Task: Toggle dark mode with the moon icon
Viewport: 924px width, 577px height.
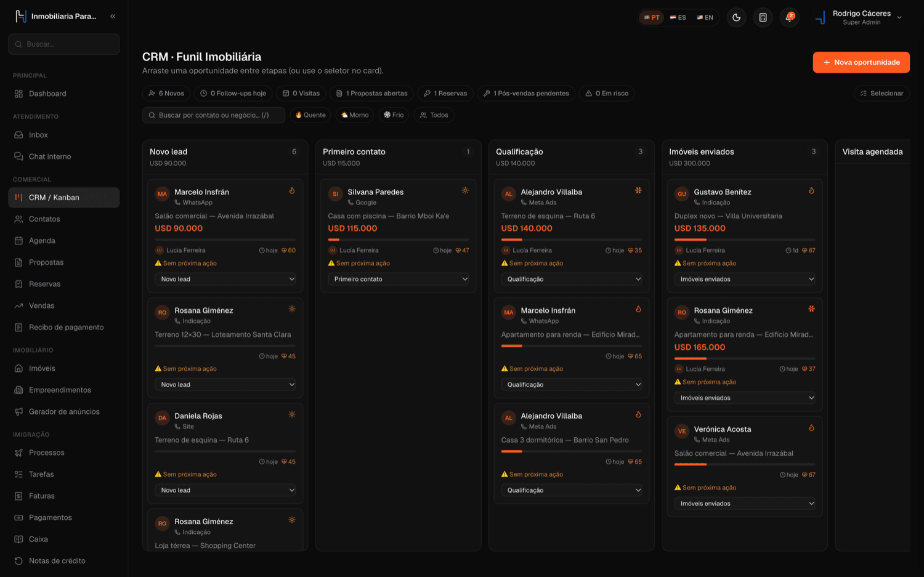Action: point(737,17)
